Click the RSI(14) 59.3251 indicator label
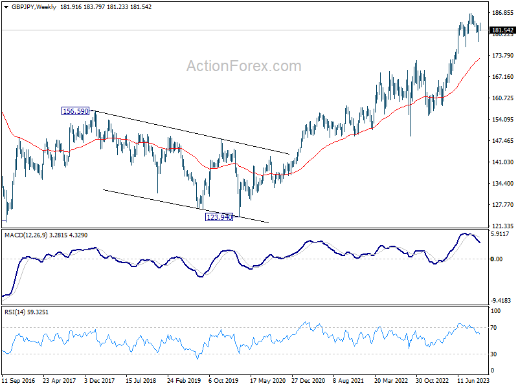This screenshot has width=518, height=388. click(27, 312)
